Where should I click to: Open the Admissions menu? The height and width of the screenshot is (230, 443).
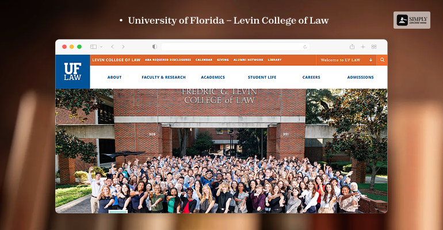pyautogui.click(x=361, y=77)
